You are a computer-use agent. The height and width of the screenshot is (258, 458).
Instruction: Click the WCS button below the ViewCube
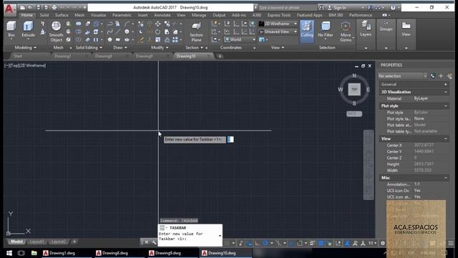coord(354,114)
